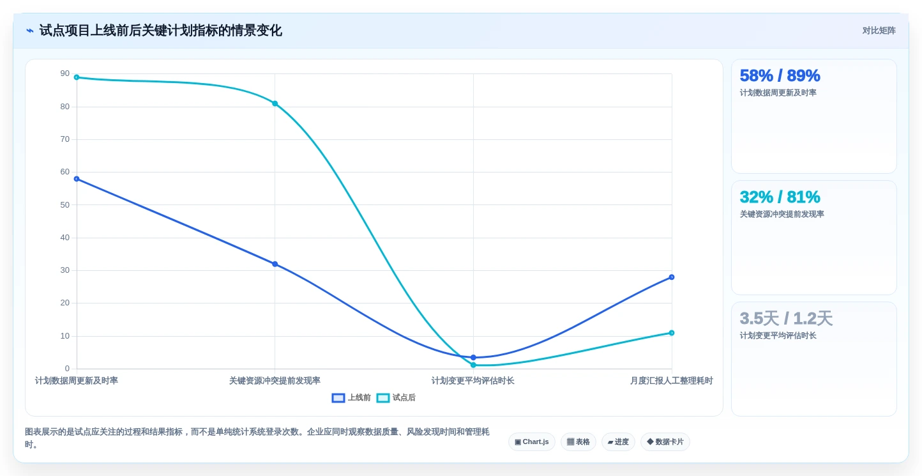Image resolution: width=922 pixels, height=476 pixels.
Task: Click the 试点后 data point at 89
Action: 77,77
